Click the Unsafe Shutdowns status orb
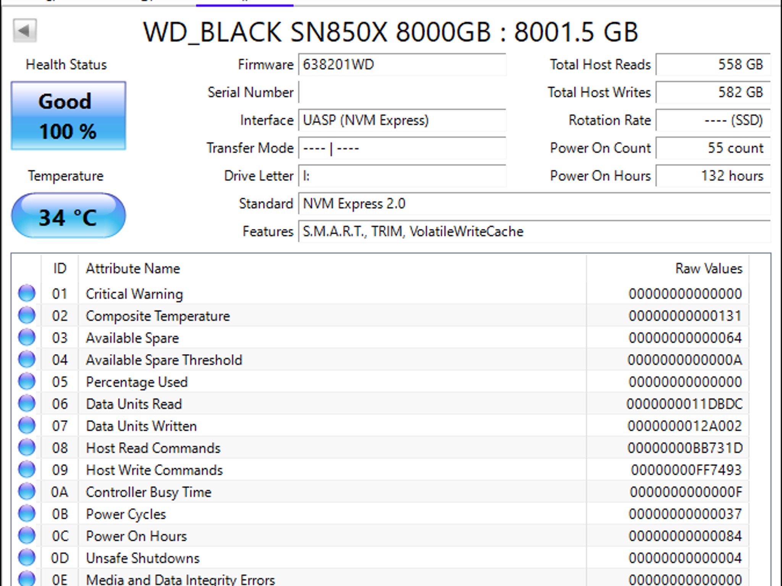782x586 pixels. point(27,558)
